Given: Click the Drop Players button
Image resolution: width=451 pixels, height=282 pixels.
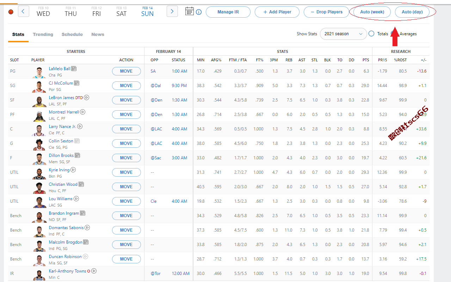Looking at the screenshot, I should [326, 12].
